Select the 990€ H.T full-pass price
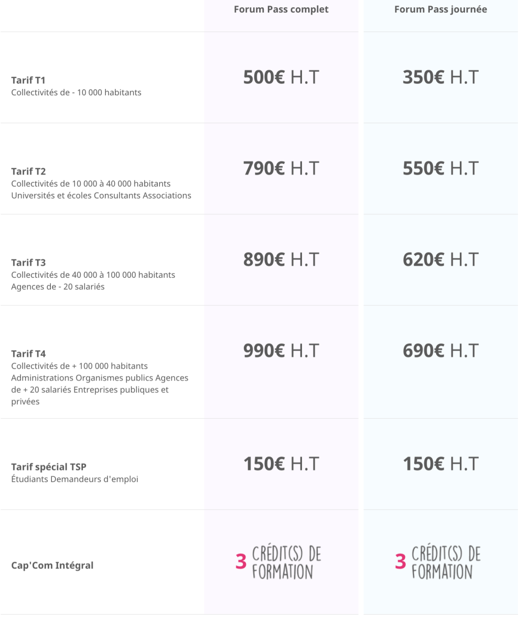Image resolution: width=519 pixels, height=620 pixels. [x=281, y=351]
